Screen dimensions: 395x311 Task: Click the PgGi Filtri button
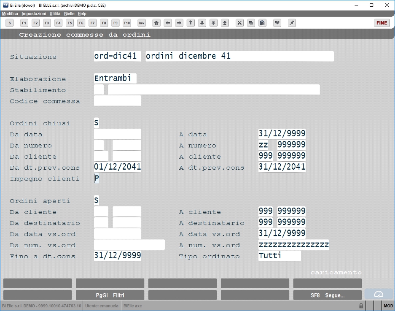110,295
